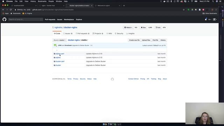Open the Bookmarks menu in macOS menu bar
The image size is (224, 126).
click(42, 1)
